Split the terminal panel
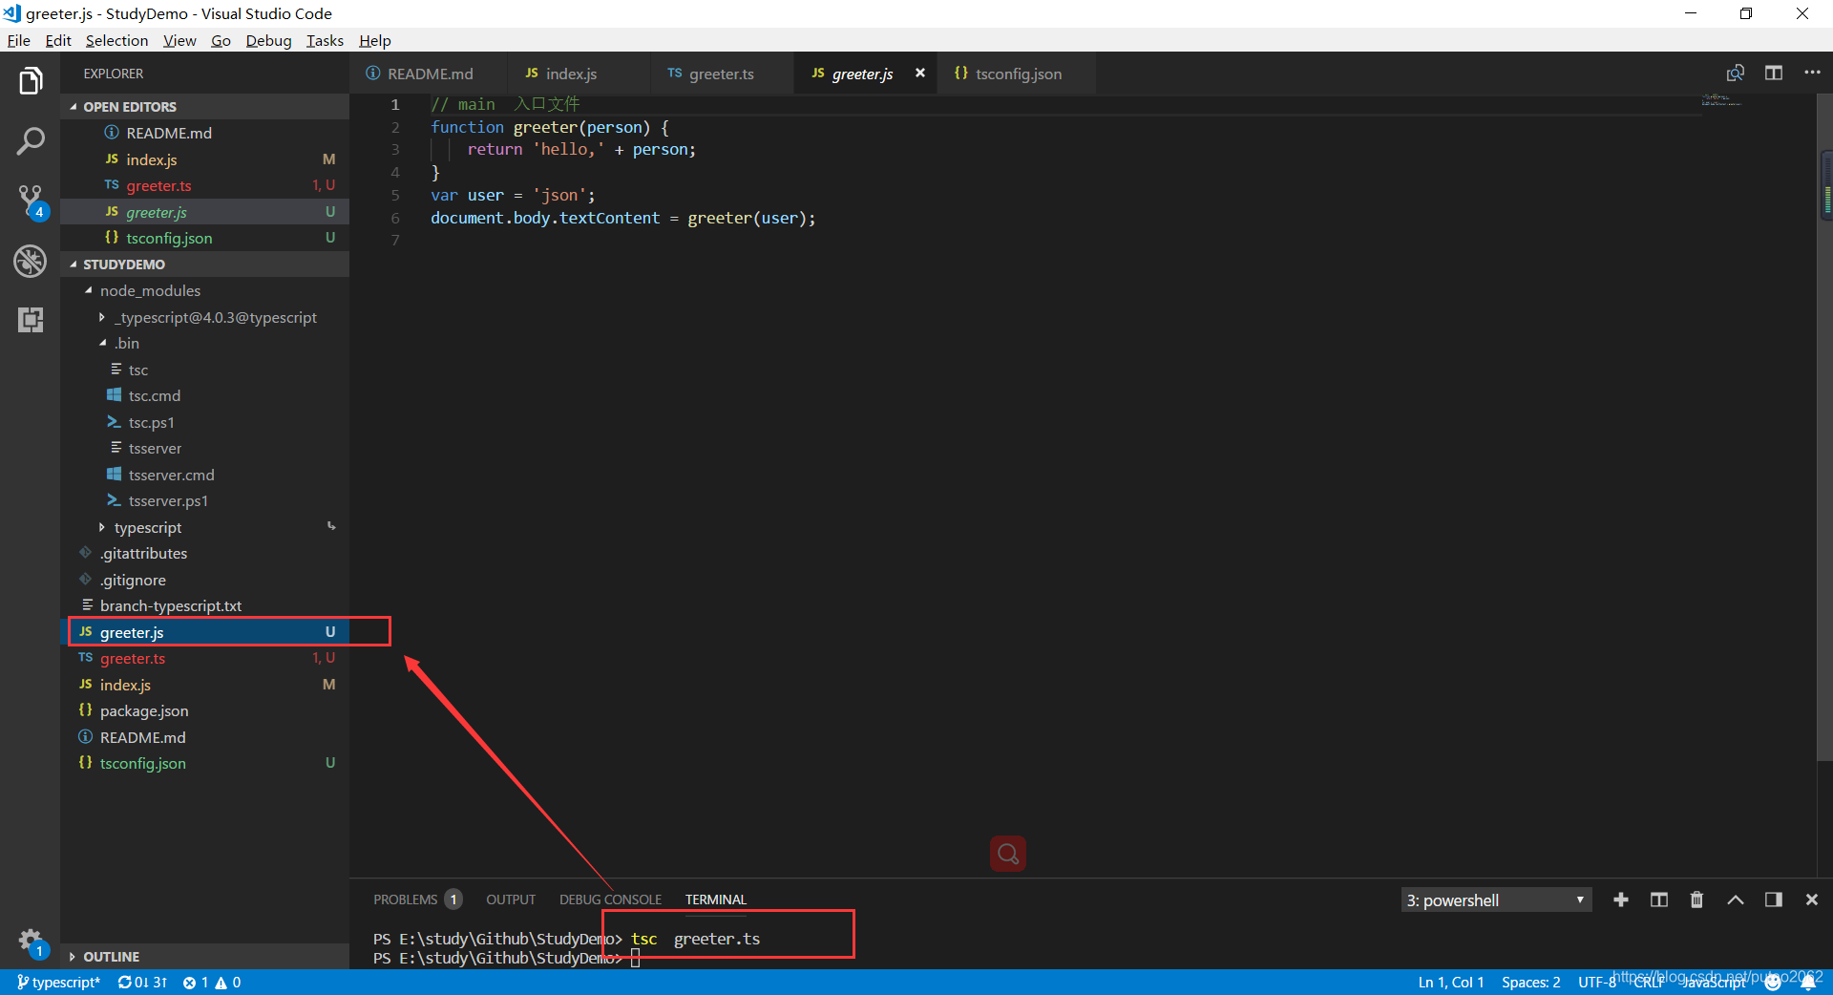1833x995 pixels. pyautogui.click(x=1659, y=900)
